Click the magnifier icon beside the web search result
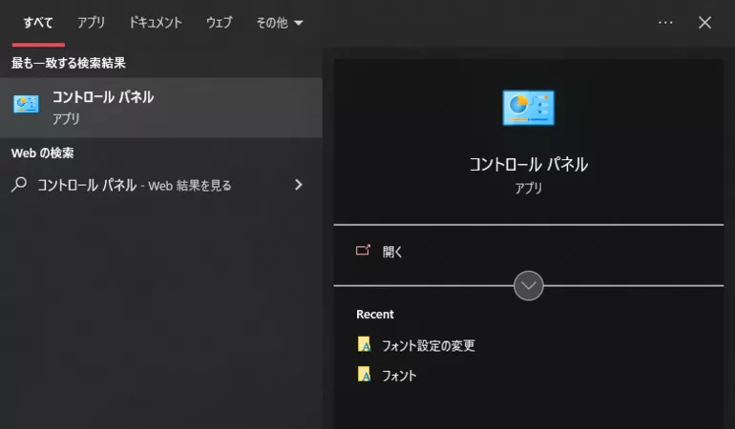This screenshot has height=429, width=735. pyautogui.click(x=19, y=185)
